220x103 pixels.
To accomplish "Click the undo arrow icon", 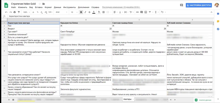I will [x=6, y=12].
